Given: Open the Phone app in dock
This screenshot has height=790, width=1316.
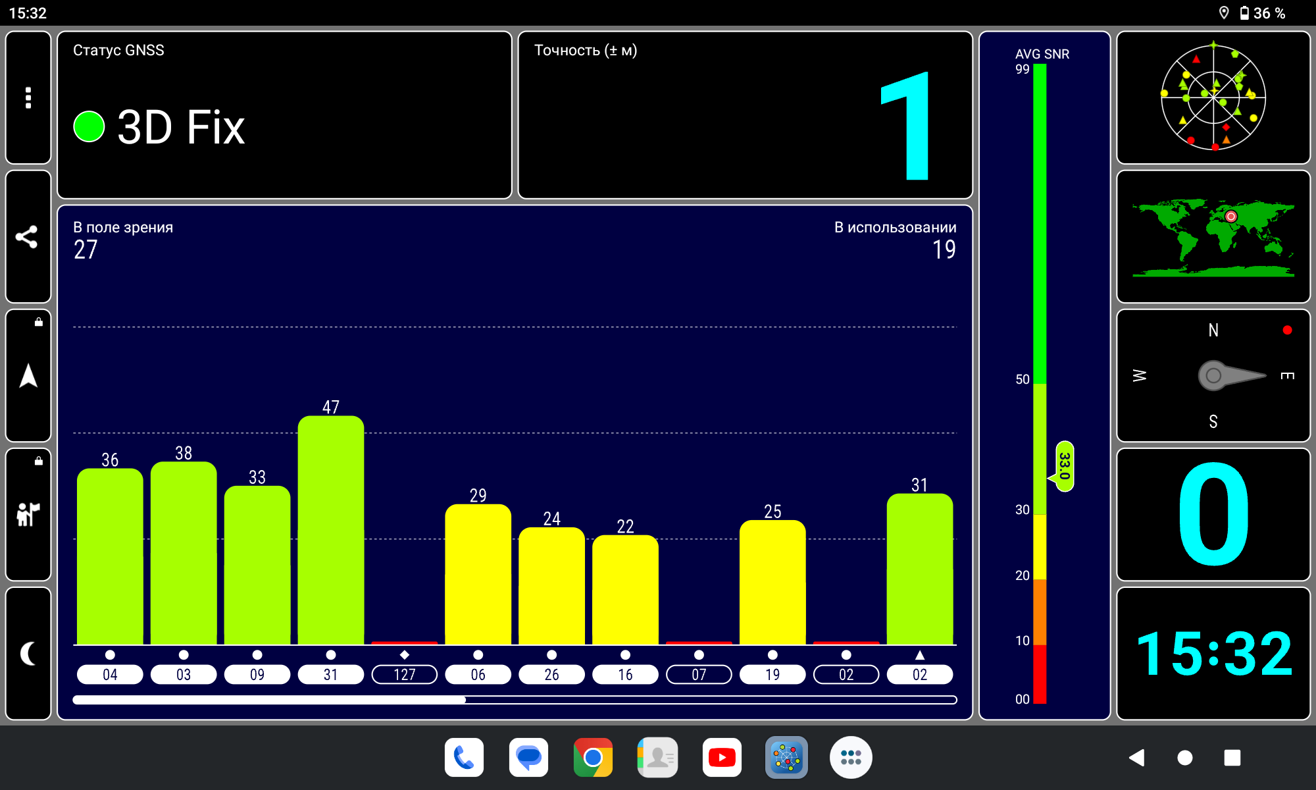Looking at the screenshot, I should 464,758.
